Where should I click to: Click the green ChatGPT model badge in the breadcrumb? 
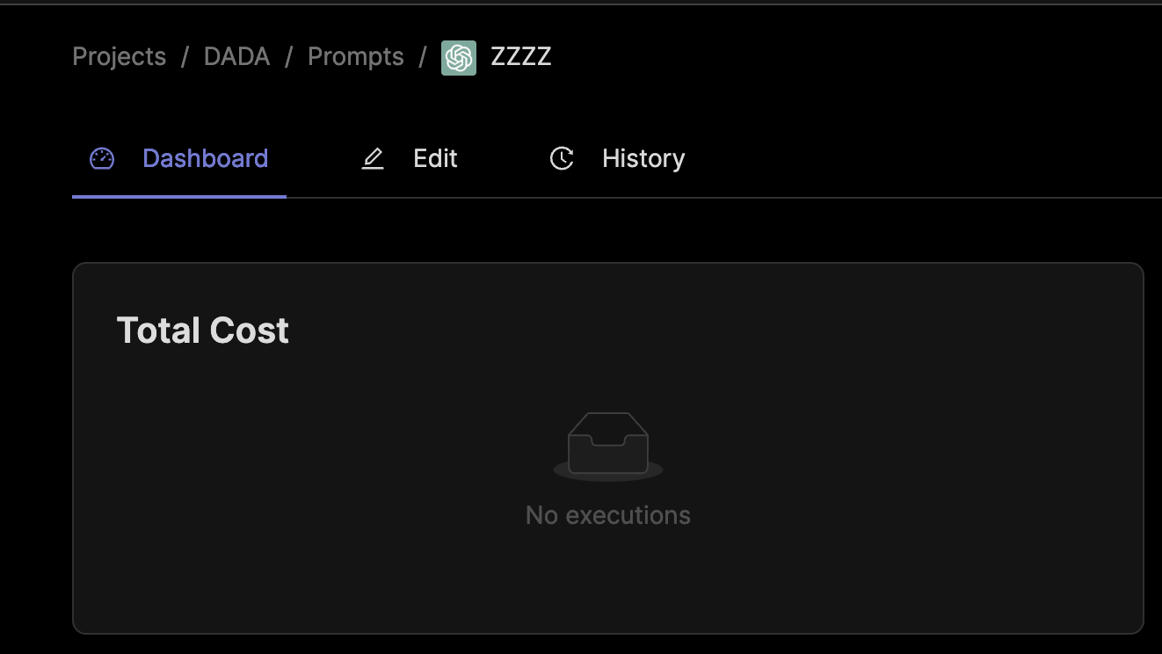click(458, 57)
